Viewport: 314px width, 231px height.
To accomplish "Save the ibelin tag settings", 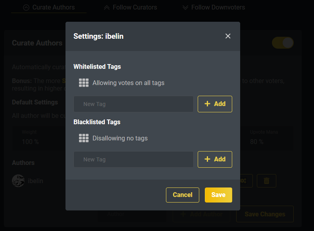I will (218, 195).
